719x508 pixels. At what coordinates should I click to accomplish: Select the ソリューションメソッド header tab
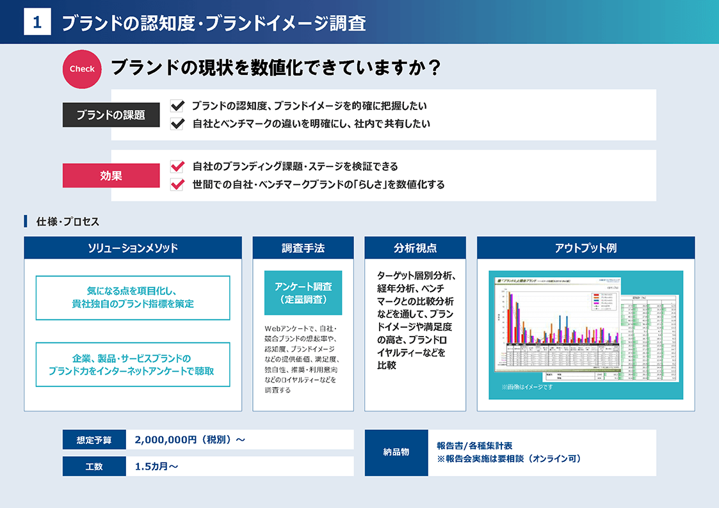[133, 248]
